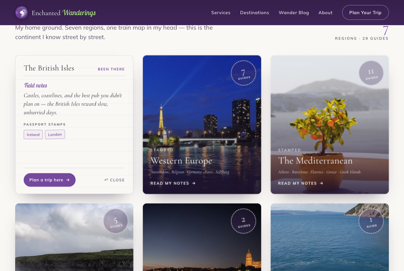The height and width of the screenshot is (271, 404).
Task: Click the 7 guides stamp badge on Western Europe
Action: 243,73
